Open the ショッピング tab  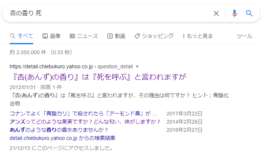click(x=154, y=36)
